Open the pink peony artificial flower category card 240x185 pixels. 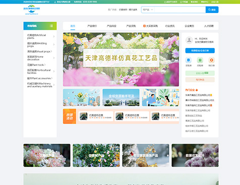click(47, 155)
